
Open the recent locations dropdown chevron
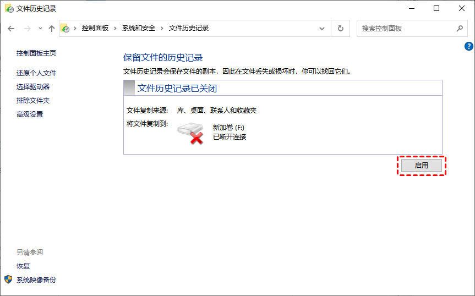coord(40,29)
